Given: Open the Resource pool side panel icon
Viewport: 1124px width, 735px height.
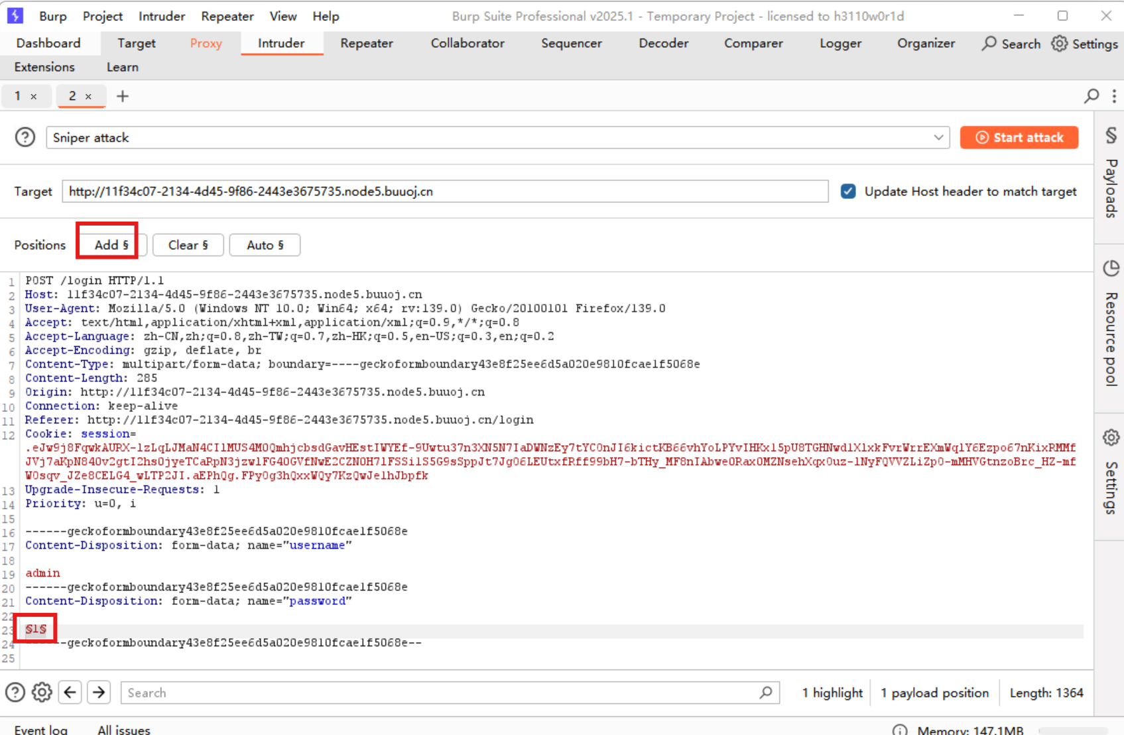Looking at the screenshot, I should 1111,268.
